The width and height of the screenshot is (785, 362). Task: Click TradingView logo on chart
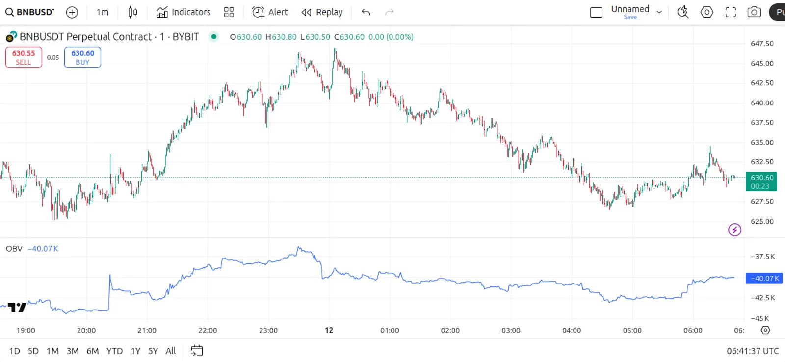coord(17,308)
